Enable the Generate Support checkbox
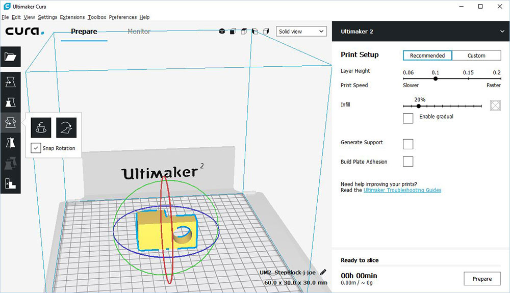 click(408, 144)
